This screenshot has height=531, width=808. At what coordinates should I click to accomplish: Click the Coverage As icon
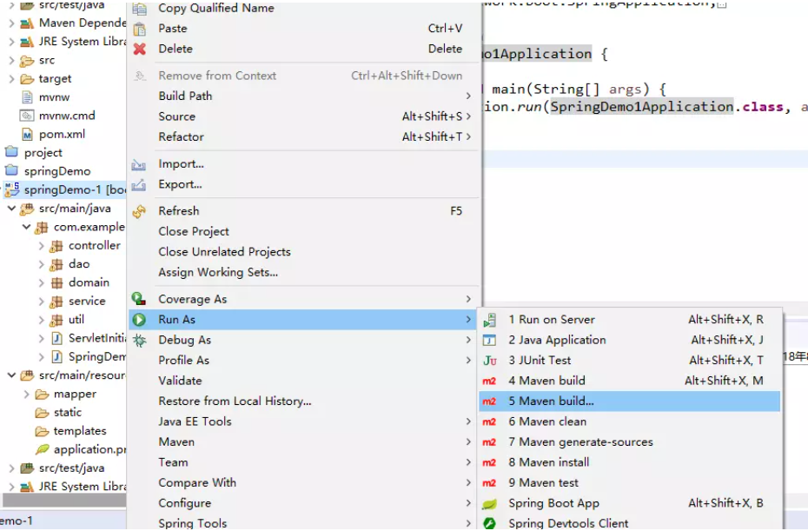139,298
